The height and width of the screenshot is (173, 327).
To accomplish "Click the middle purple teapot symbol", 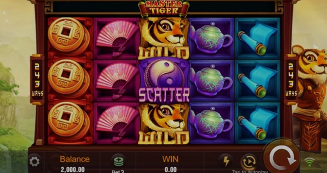I will [x=211, y=81].
